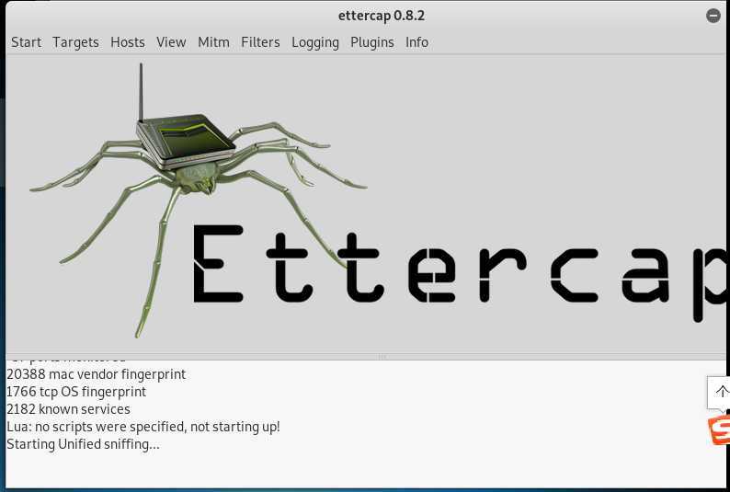Select the '20388 mac vendor fingerprint' log line
Viewport: 730px width, 492px height.
(x=96, y=374)
